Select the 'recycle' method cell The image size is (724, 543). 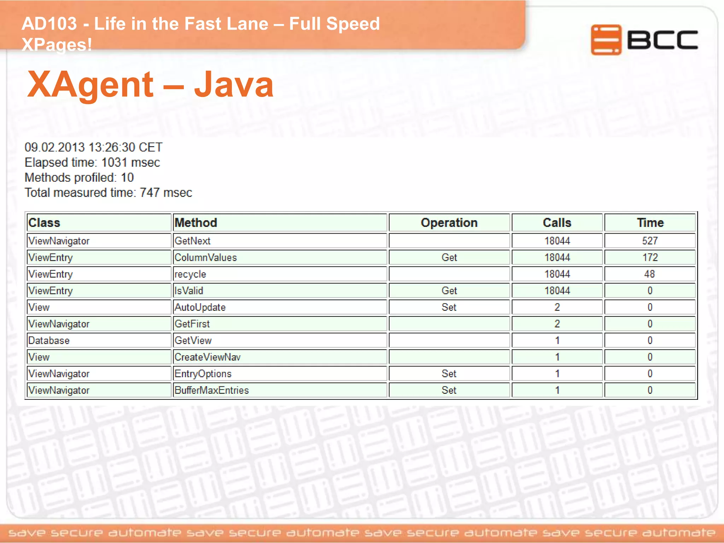[x=280, y=274]
